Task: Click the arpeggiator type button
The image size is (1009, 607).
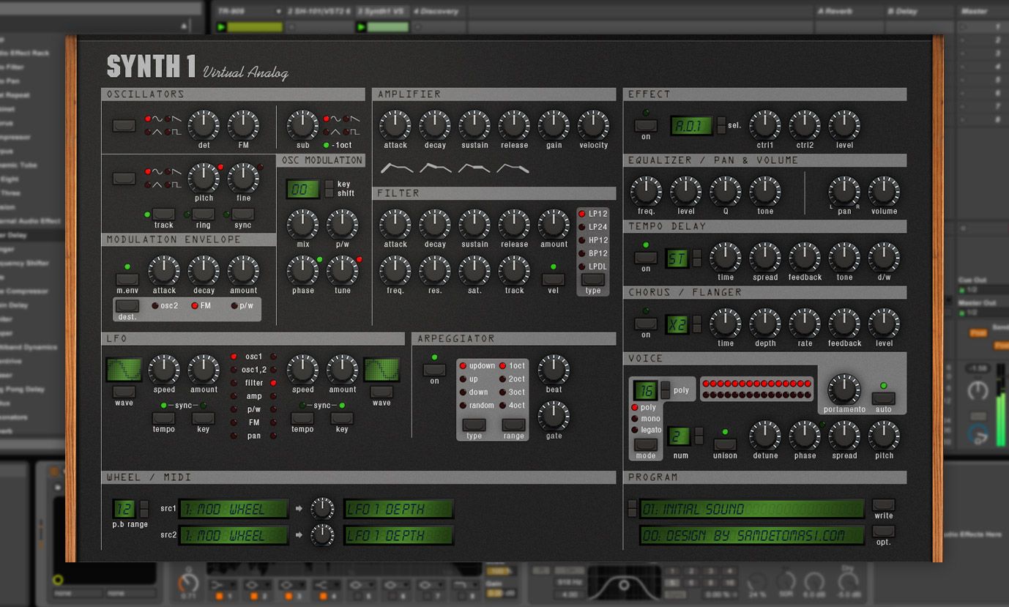Action: 474,425
